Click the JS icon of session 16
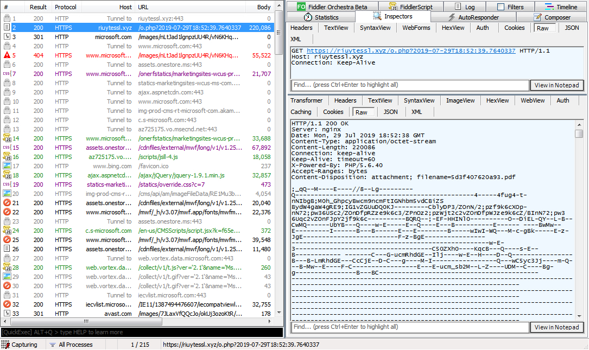The image size is (589, 350). pos(7,157)
